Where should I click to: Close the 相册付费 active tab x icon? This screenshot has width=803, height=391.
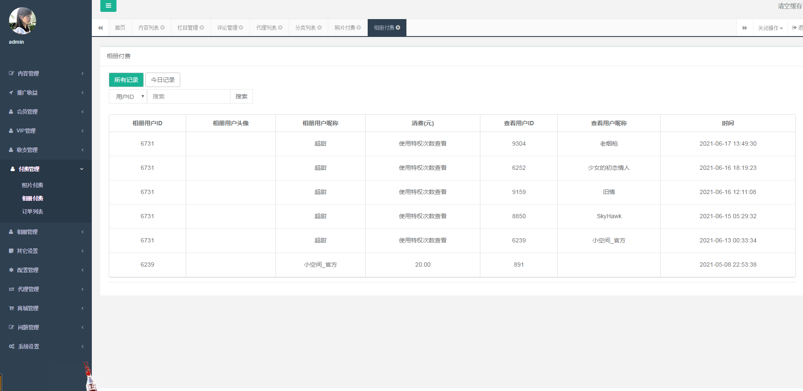[x=398, y=28]
